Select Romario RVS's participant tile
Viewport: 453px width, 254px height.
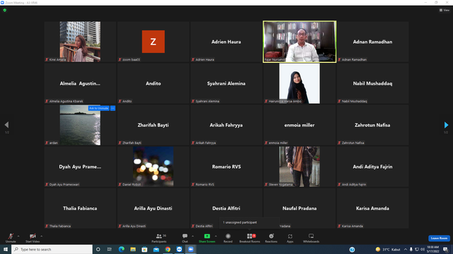tap(226, 167)
